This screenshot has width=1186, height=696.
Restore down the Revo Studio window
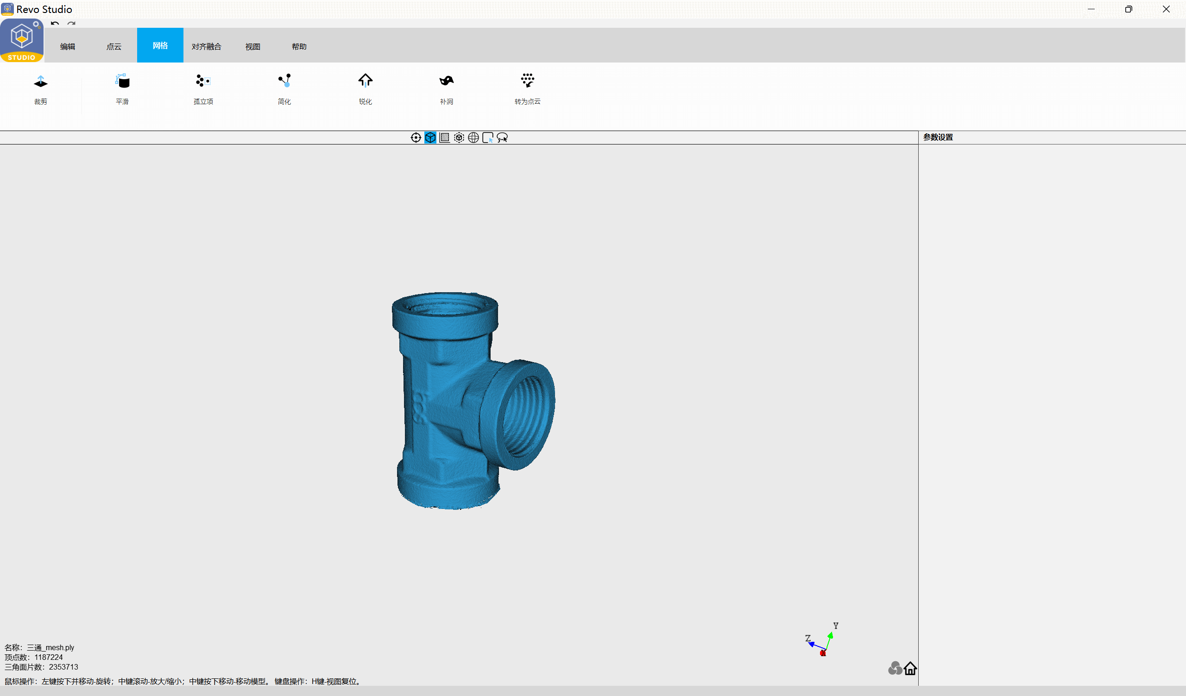tap(1129, 9)
